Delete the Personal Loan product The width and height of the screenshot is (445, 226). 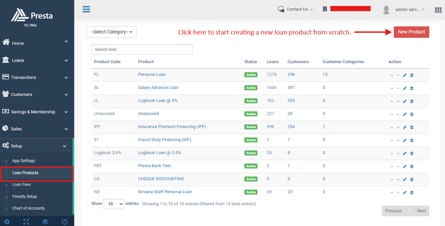[x=412, y=75]
